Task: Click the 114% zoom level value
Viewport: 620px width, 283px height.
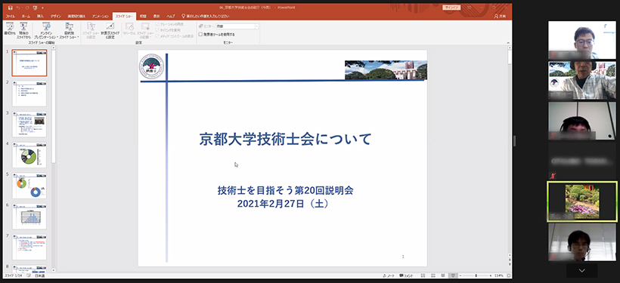Action: tap(498, 275)
